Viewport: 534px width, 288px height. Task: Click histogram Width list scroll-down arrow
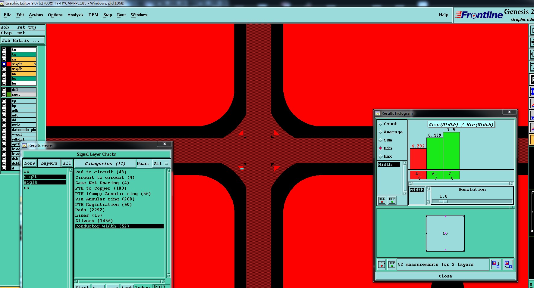[405, 193]
